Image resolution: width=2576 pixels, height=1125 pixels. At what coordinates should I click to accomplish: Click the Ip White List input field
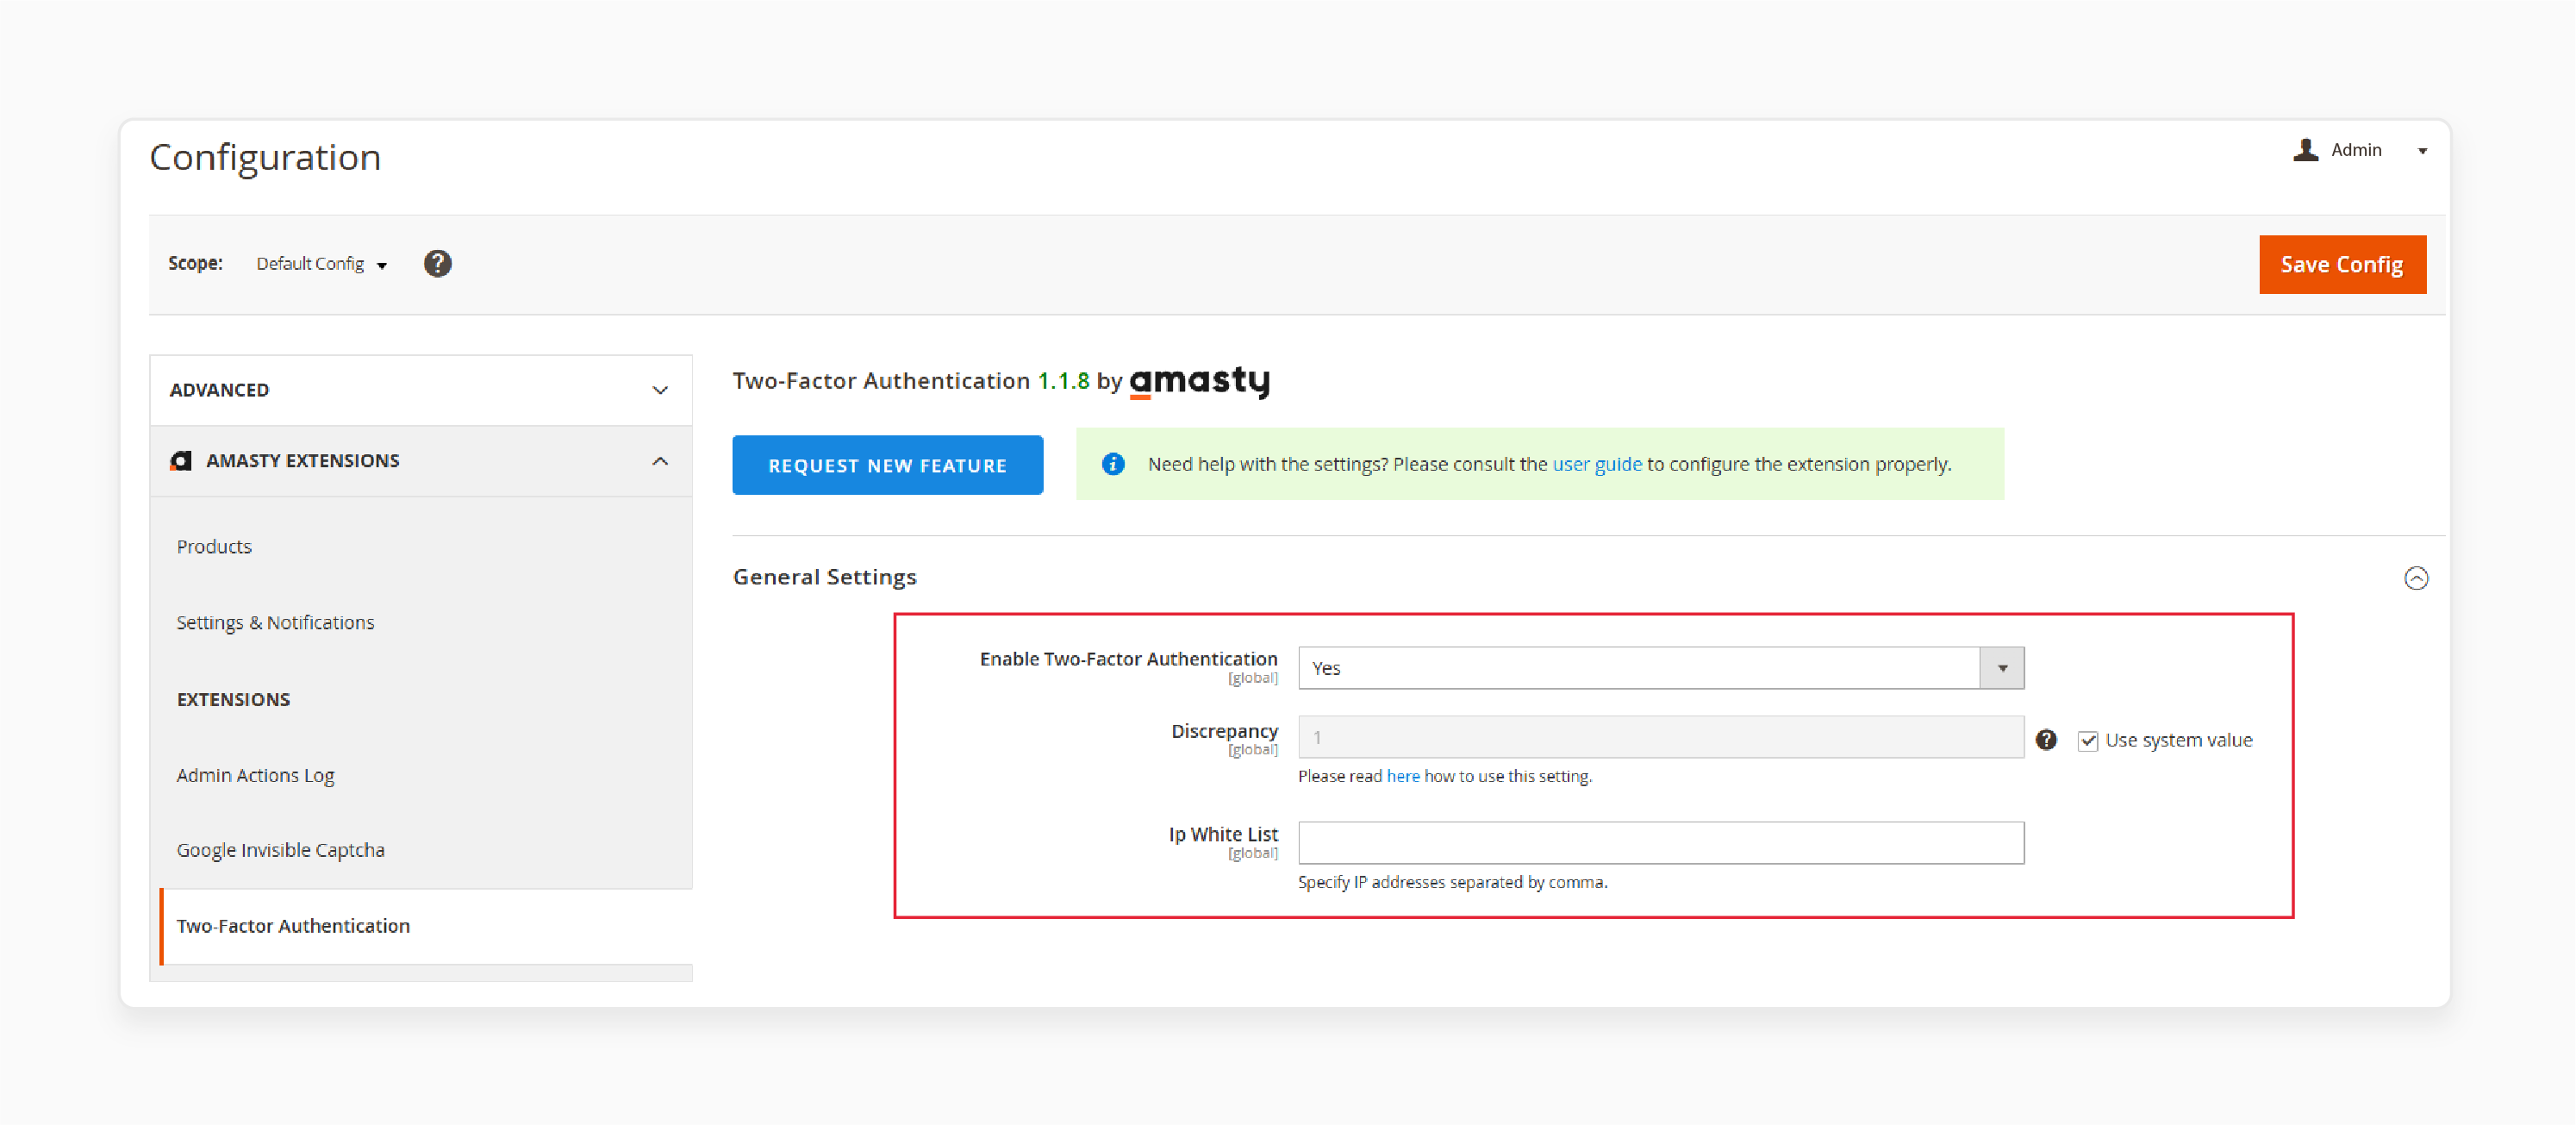(x=1661, y=843)
